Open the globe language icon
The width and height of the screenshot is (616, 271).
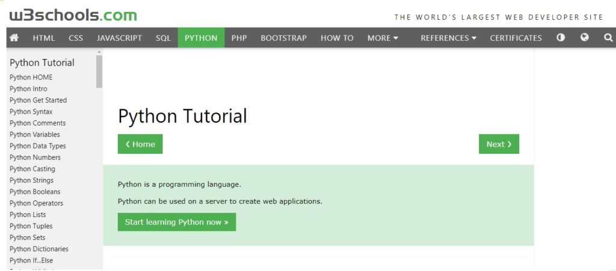point(584,38)
